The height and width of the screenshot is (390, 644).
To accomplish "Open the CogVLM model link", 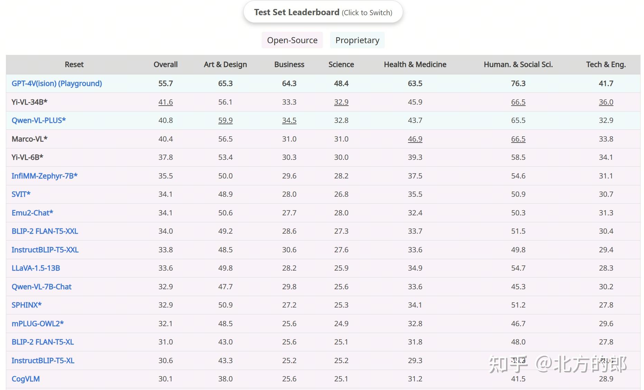I will [26, 379].
